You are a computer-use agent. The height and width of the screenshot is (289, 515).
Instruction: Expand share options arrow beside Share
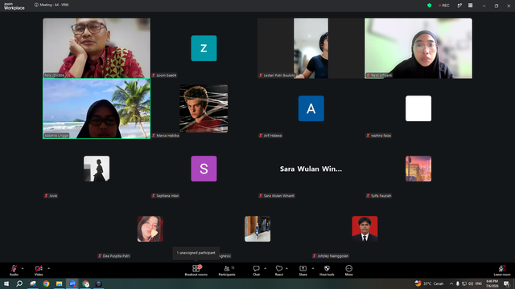click(313, 268)
